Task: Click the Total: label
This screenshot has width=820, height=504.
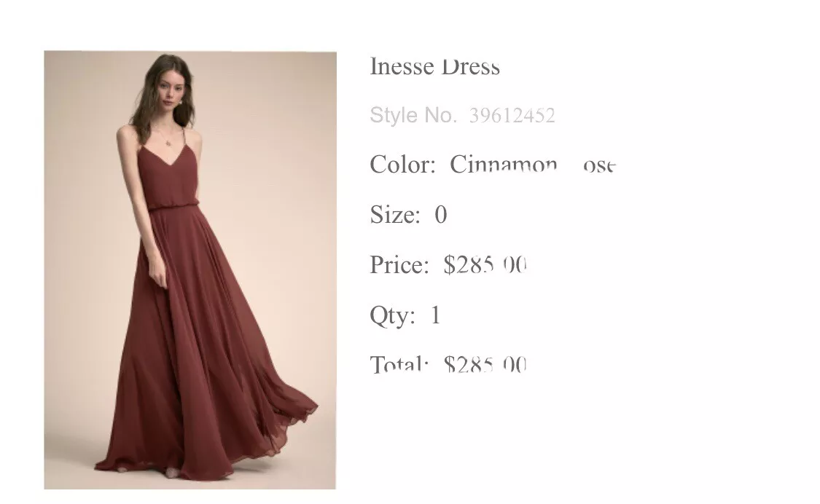Action: coord(399,363)
